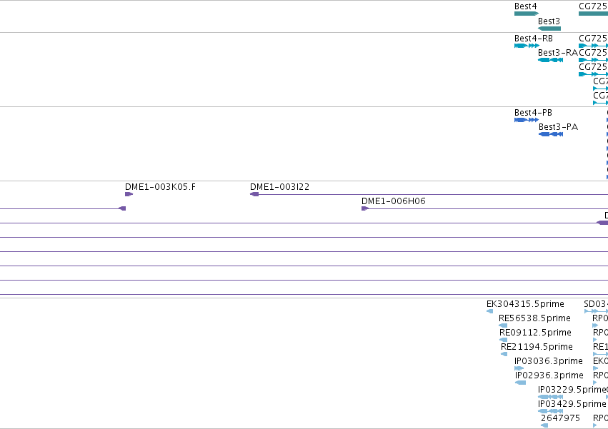The width and height of the screenshot is (608, 429).
Task: Select the blue Best4-PB coding glyph
Action: [526, 120]
